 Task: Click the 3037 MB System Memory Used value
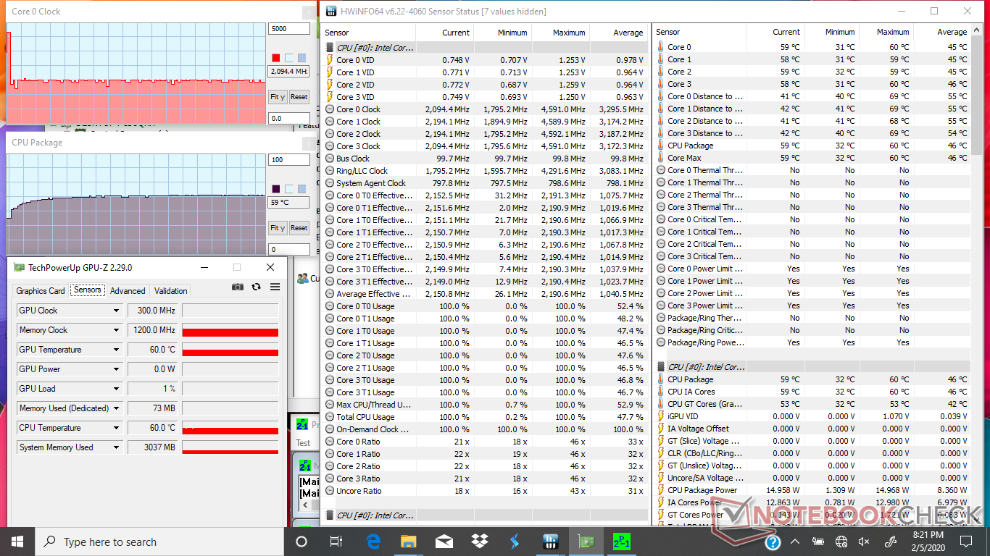153,447
